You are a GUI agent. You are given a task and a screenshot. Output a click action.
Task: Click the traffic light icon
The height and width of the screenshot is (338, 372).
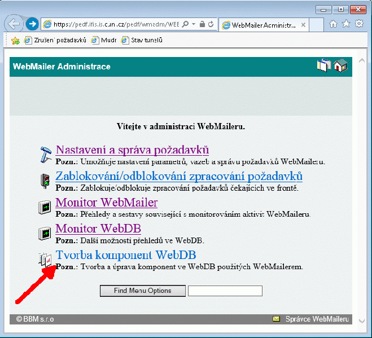coord(45,181)
